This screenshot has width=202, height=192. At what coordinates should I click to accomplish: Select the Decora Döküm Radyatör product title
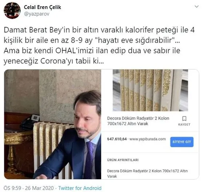138,121
